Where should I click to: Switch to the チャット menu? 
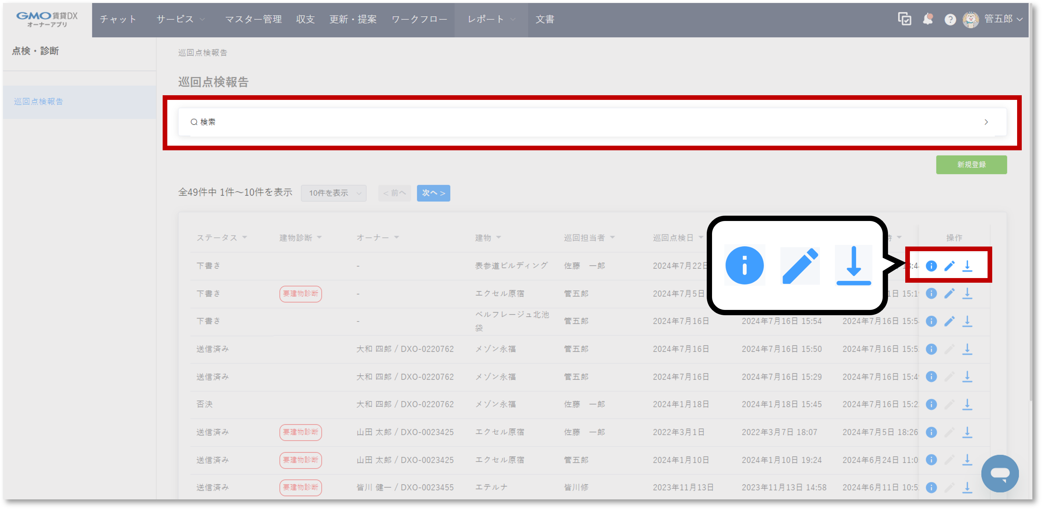[x=118, y=19]
